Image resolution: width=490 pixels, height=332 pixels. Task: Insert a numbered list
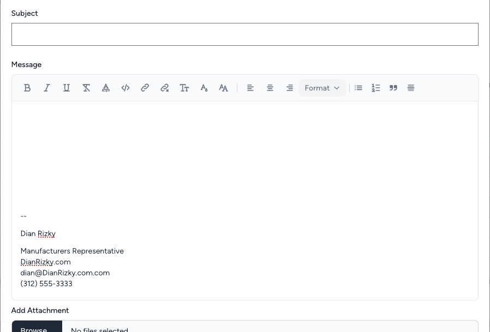coord(375,88)
